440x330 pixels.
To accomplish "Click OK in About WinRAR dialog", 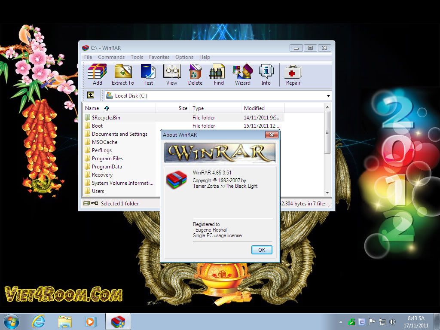I will pyautogui.click(x=262, y=250).
